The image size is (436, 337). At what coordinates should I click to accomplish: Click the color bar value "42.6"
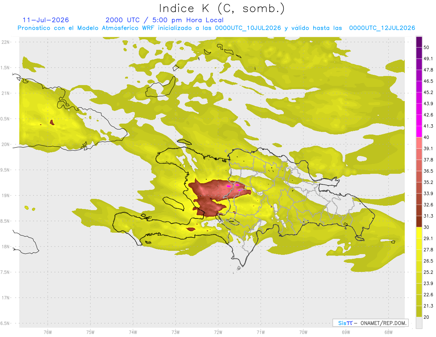click(x=428, y=115)
